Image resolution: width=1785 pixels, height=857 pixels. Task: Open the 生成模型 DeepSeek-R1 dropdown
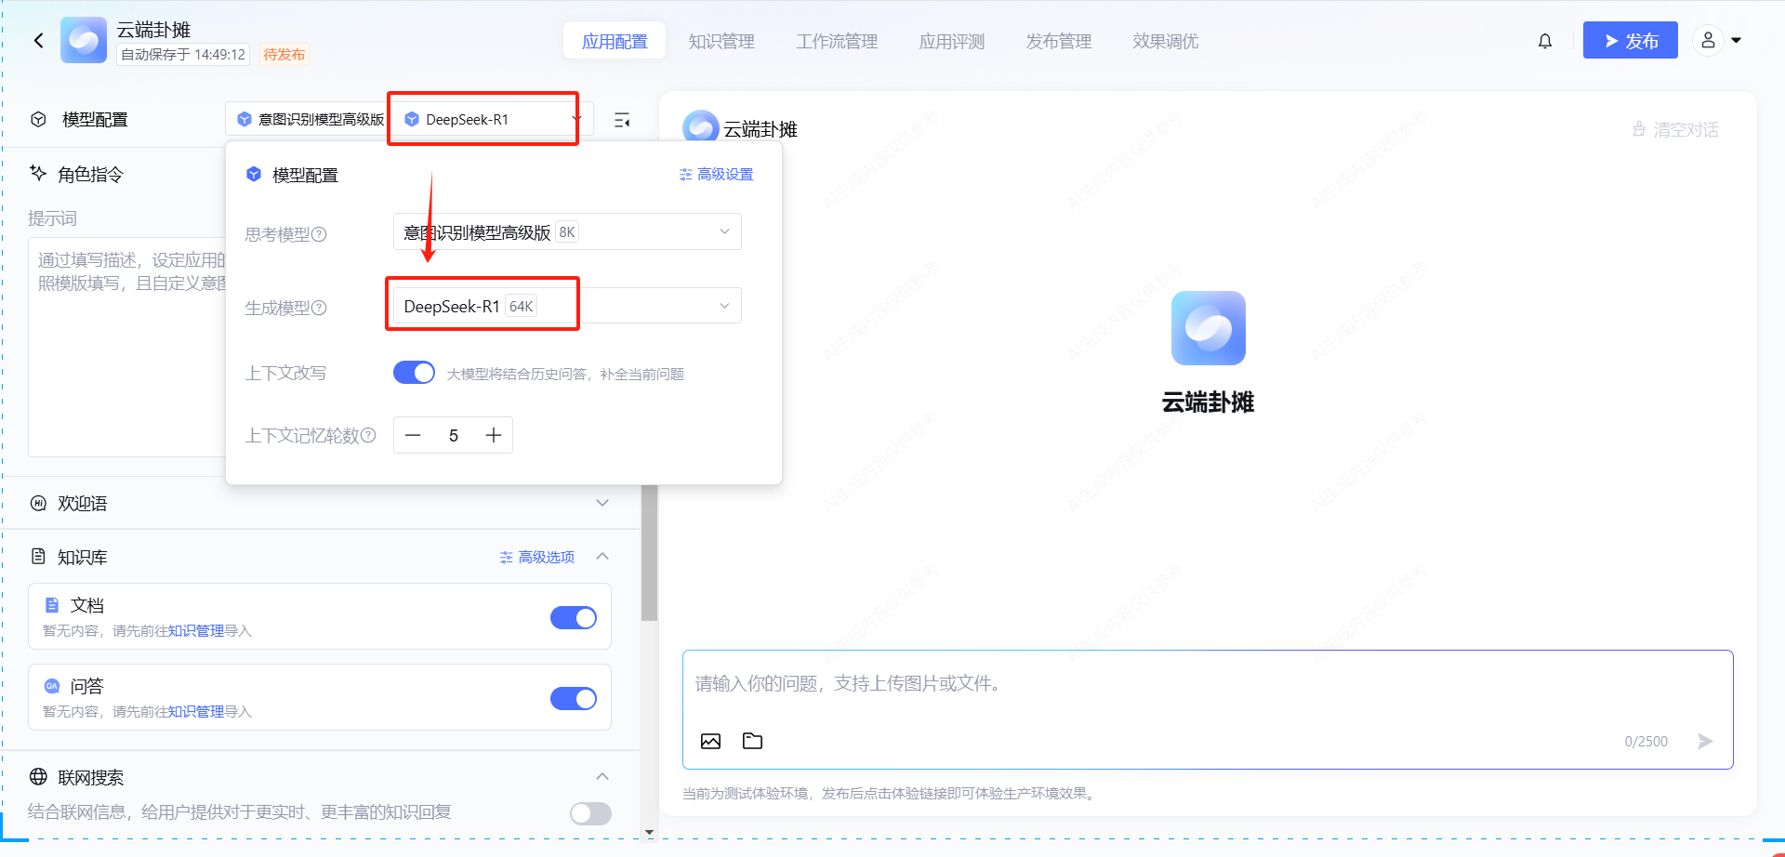pos(567,306)
